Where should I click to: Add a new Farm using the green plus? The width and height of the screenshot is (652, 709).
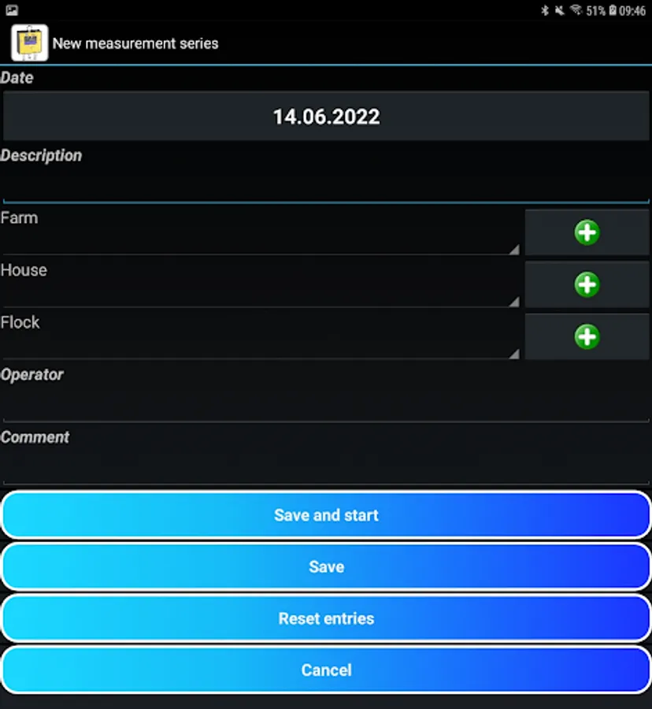587,232
